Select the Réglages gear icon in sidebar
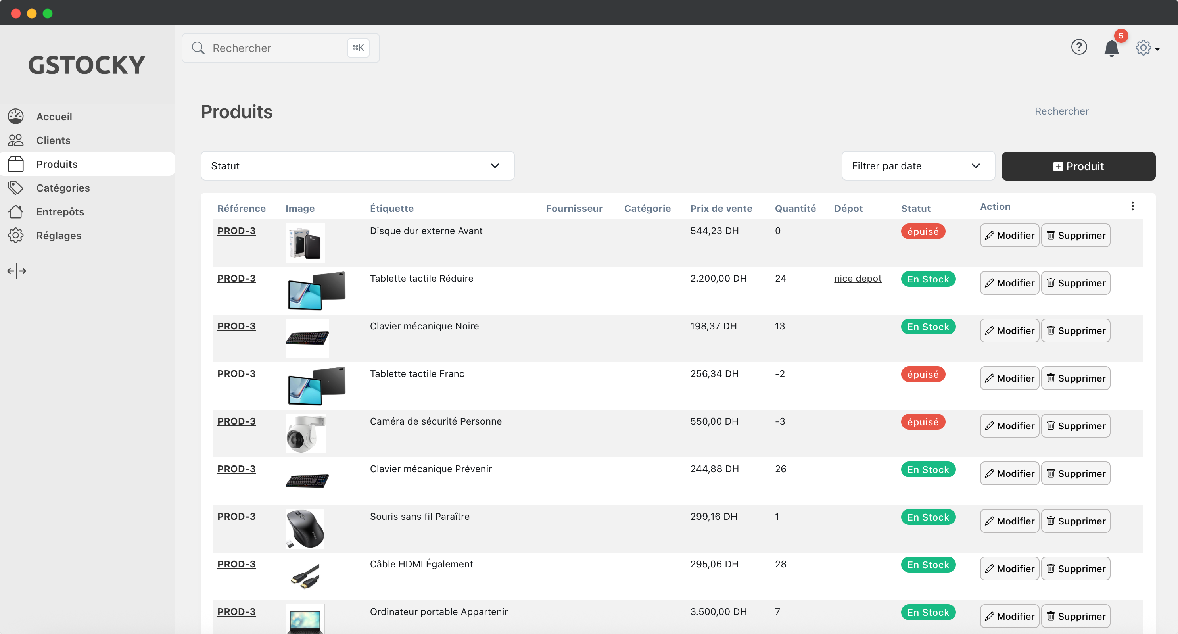Screen dimensions: 1178x634 point(16,235)
